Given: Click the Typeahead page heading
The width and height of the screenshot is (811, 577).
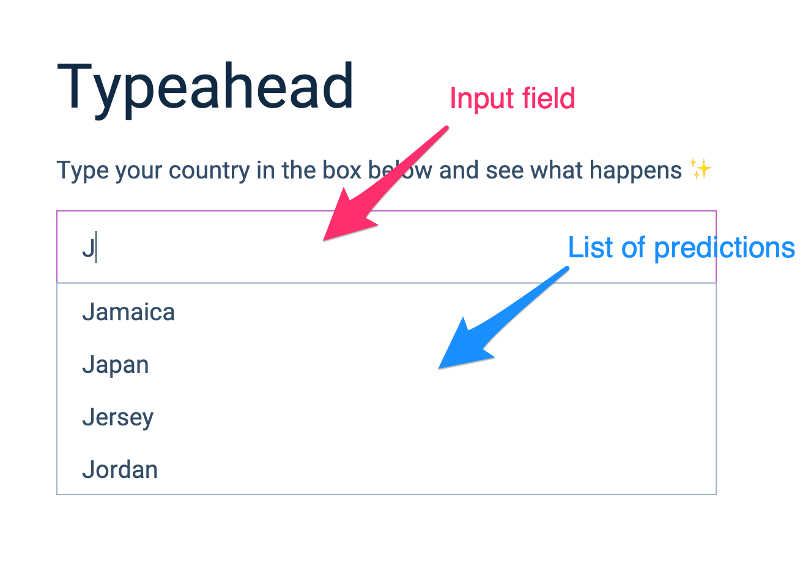Looking at the screenshot, I should point(205,86).
